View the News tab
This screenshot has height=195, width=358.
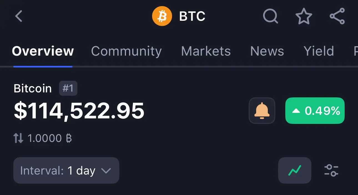[267, 51]
